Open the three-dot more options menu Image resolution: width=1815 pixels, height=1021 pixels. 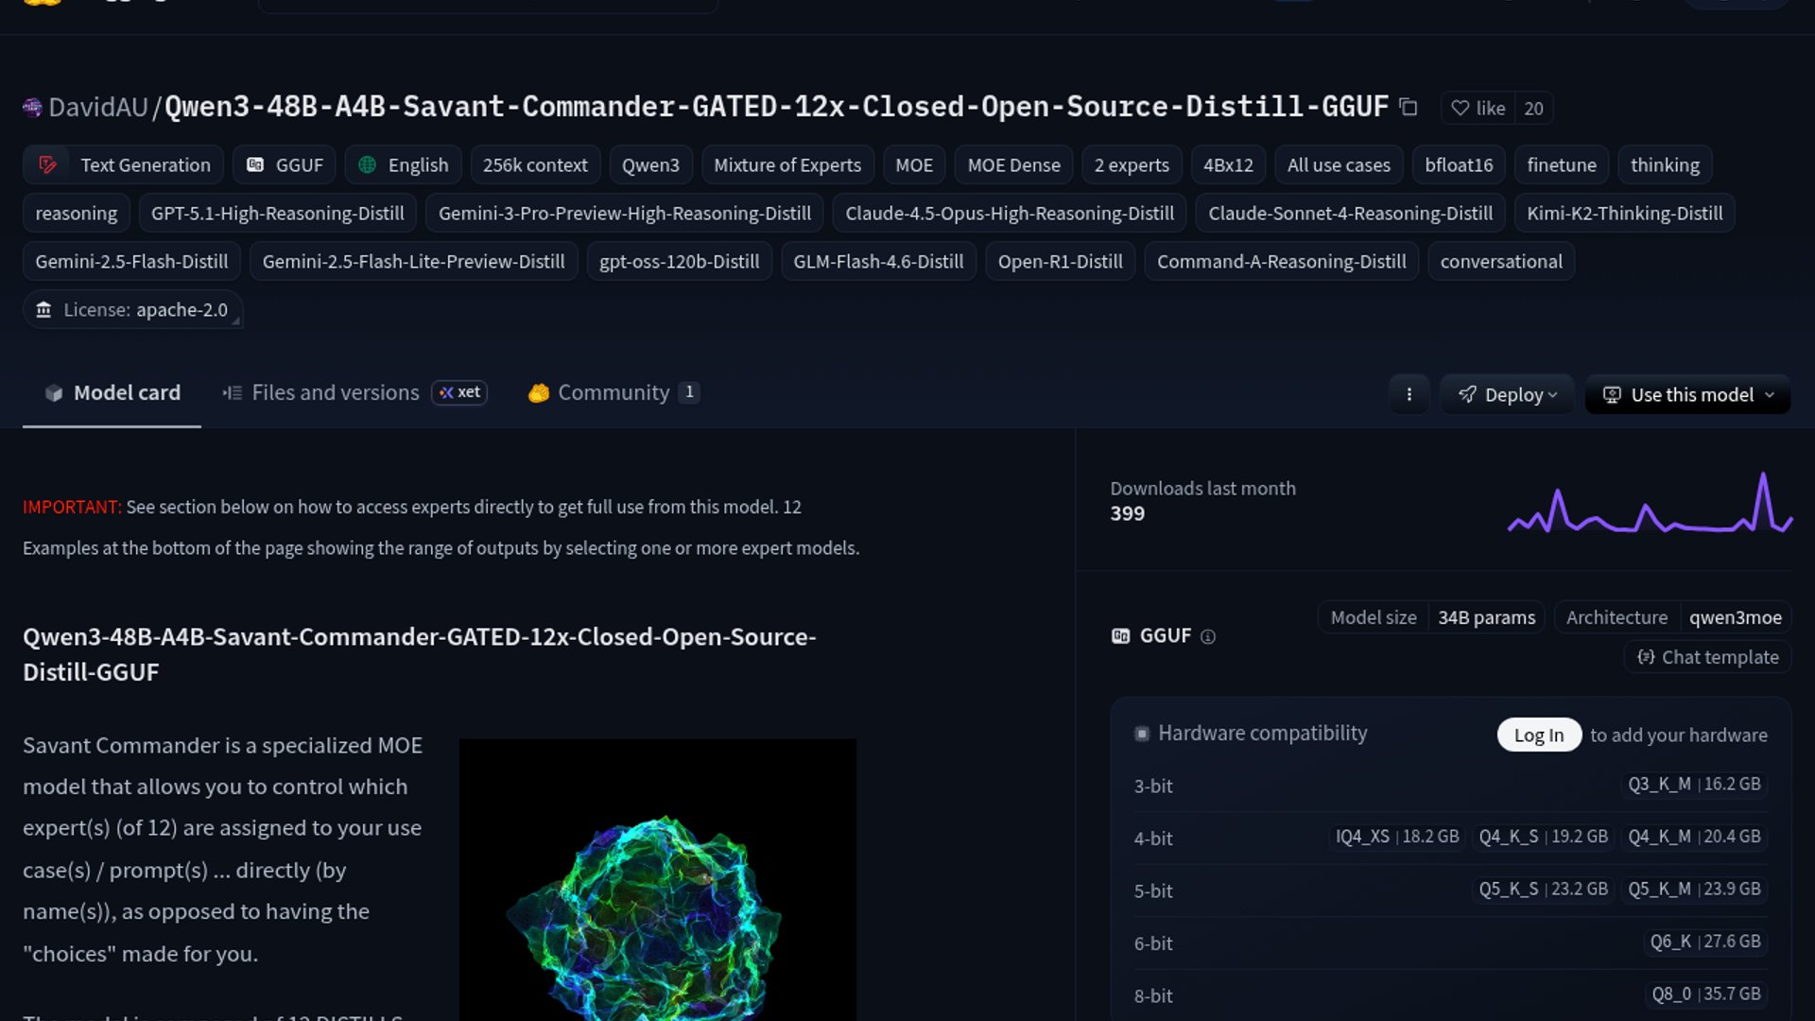point(1409,394)
